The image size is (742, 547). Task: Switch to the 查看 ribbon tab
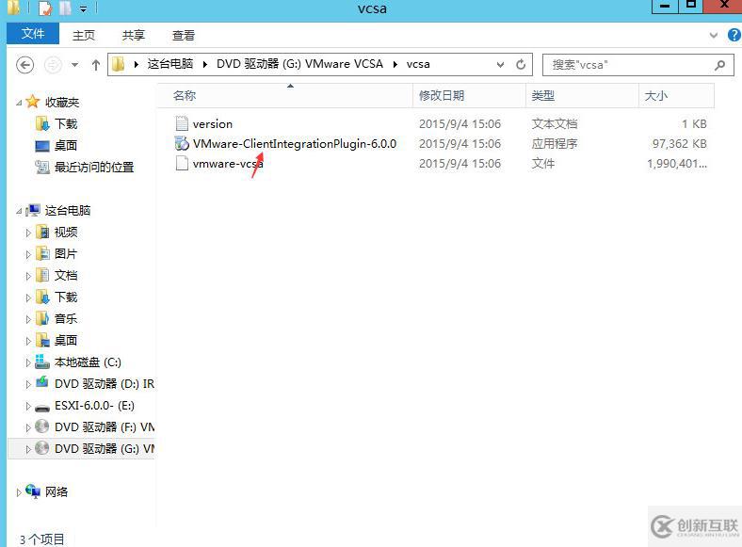184,35
